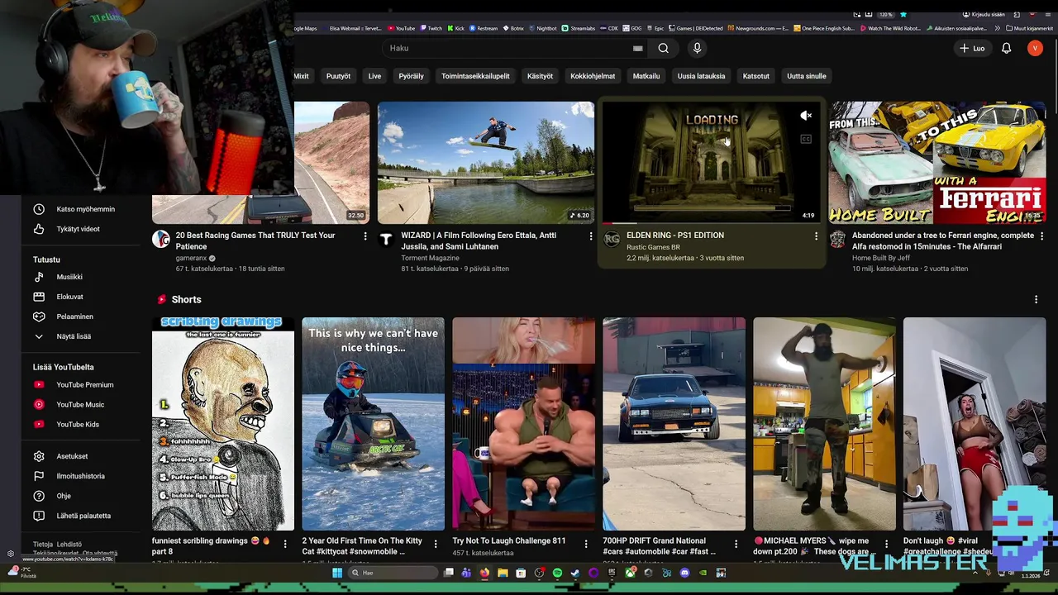The image size is (1058, 595).
Task: Open Windows Start menu
Action: [x=337, y=573]
